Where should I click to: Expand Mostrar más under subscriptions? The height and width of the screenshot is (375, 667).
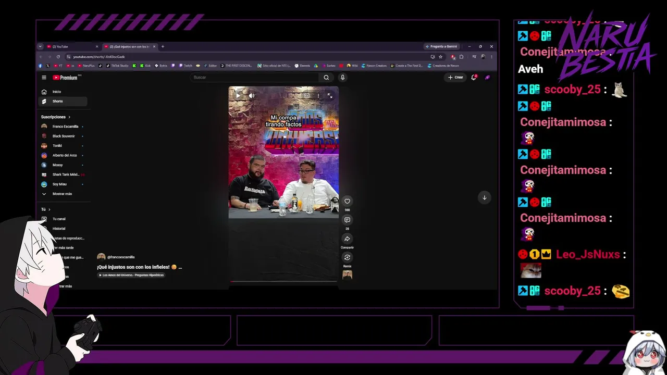[x=63, y=194]
